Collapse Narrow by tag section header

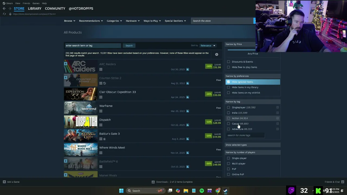click(252, 102)
